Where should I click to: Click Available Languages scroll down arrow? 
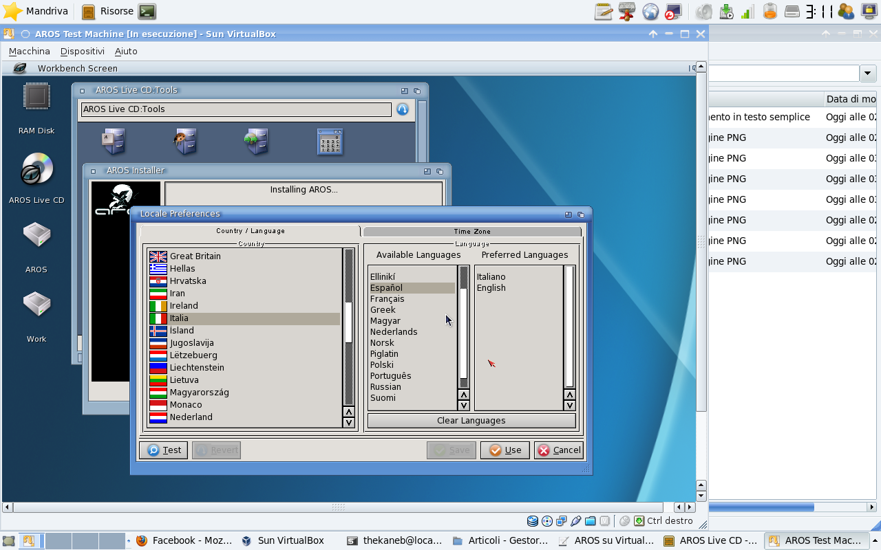[x=464, y=406]
